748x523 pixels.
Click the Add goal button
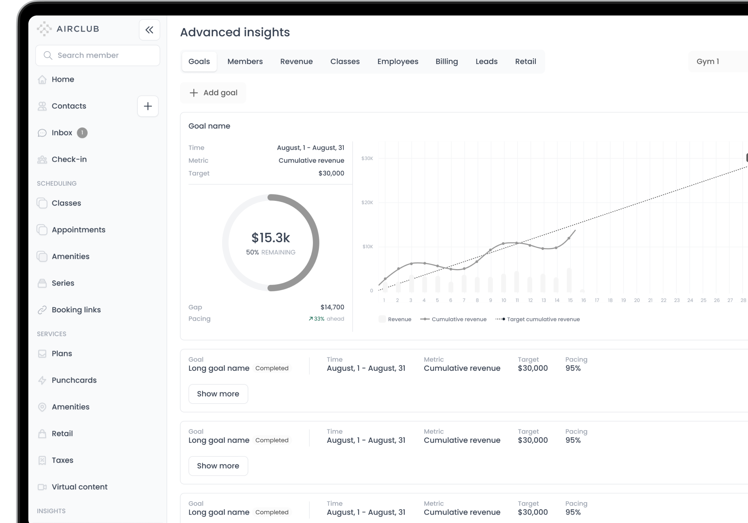coord(213,93)
